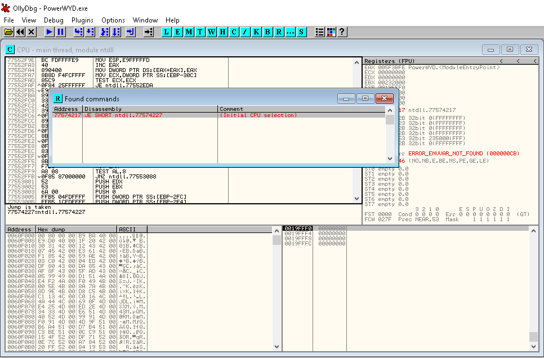Open the Options menu
The image size is (544, 358).
pyautogui.click(x=113, y=20)
